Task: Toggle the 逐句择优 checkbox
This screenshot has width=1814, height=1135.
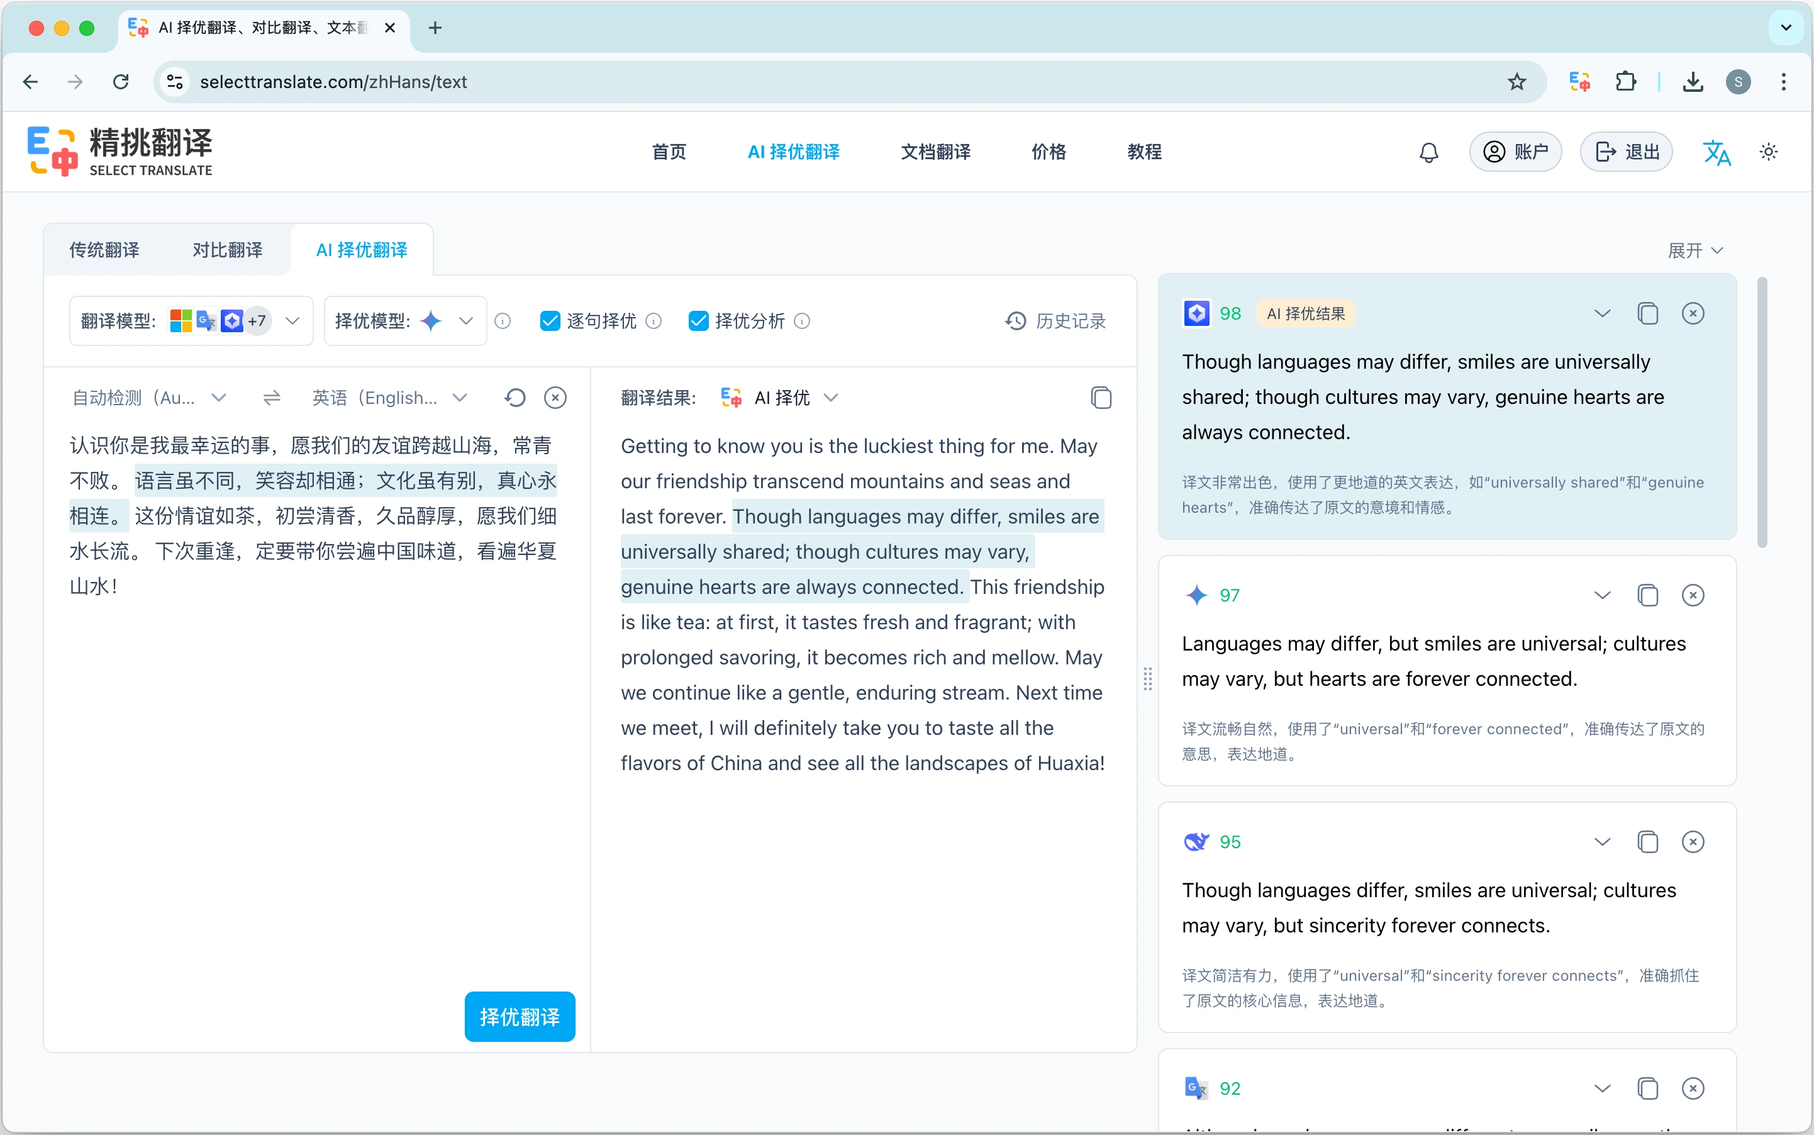Action: [x=550, y=321]
